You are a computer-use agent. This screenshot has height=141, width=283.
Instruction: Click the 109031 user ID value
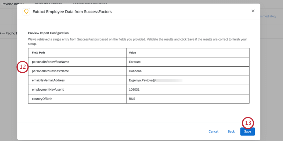pos(134,90)
